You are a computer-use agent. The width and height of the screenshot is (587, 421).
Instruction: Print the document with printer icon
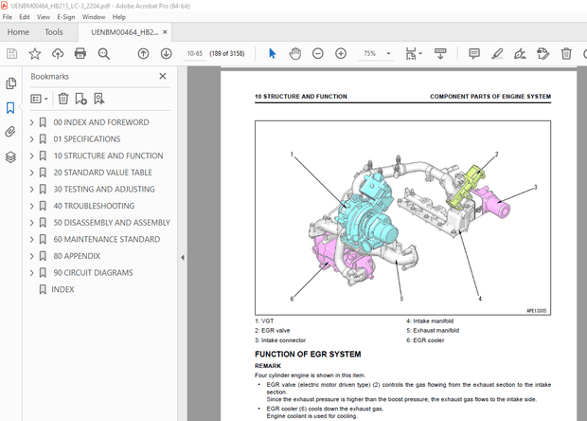click(80, 54)
